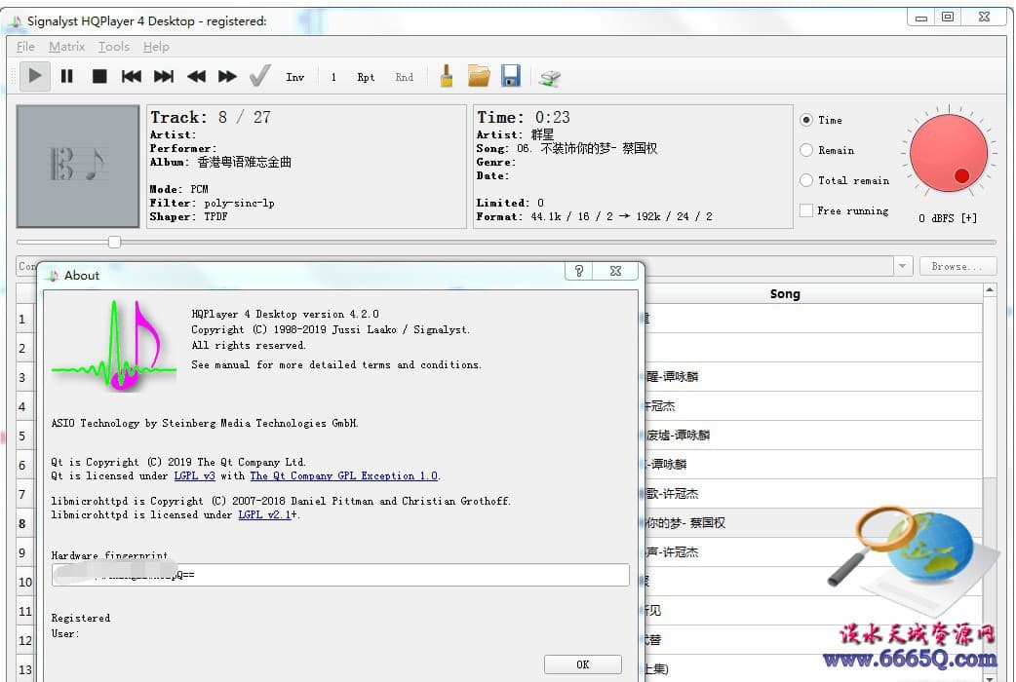Click the Song column header

coord(785,294)
